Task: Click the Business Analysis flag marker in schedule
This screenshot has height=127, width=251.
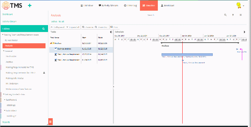Action: (237, 49)
